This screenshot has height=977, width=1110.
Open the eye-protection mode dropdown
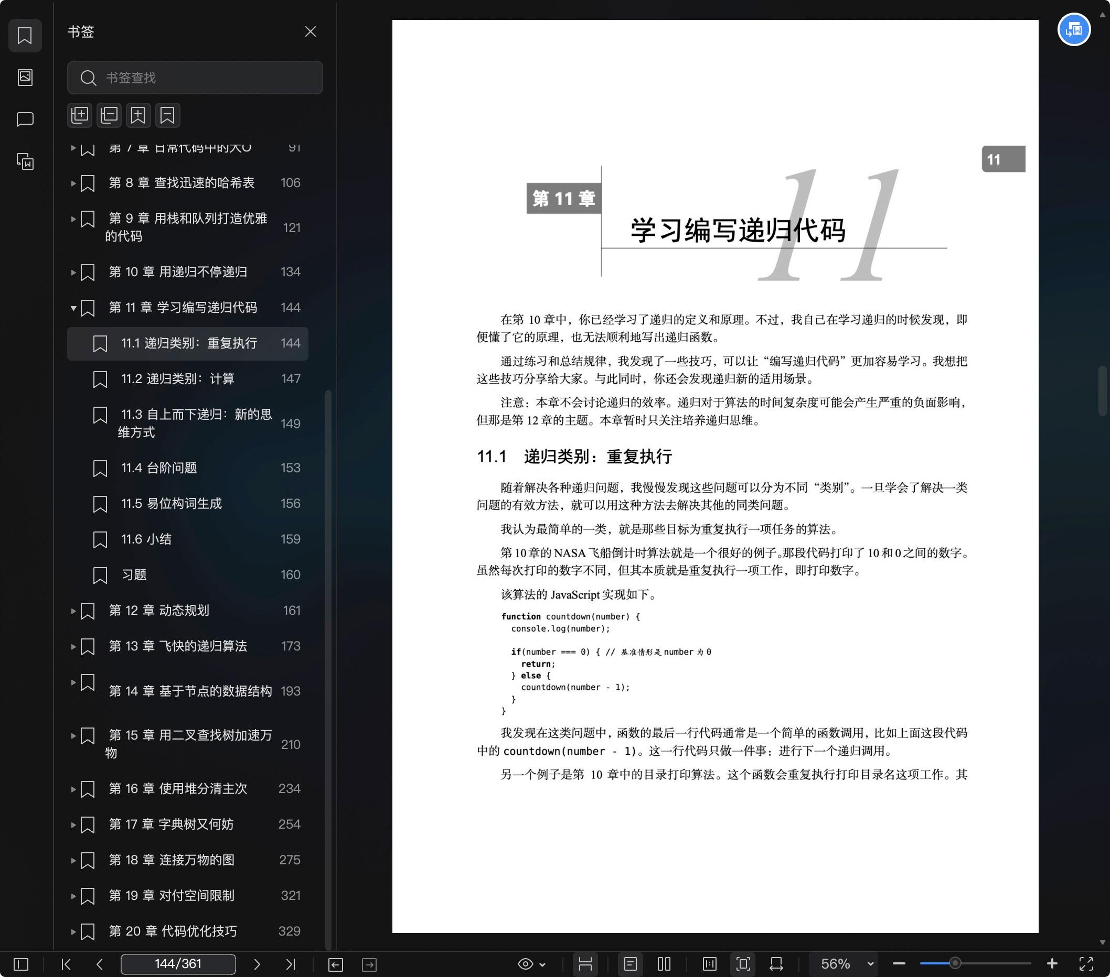(x=531, y=964)
